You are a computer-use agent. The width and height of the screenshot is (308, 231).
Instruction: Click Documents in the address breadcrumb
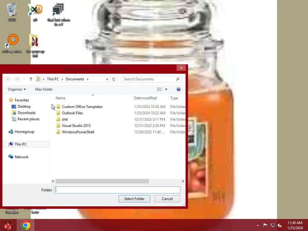tap(75, 79)
